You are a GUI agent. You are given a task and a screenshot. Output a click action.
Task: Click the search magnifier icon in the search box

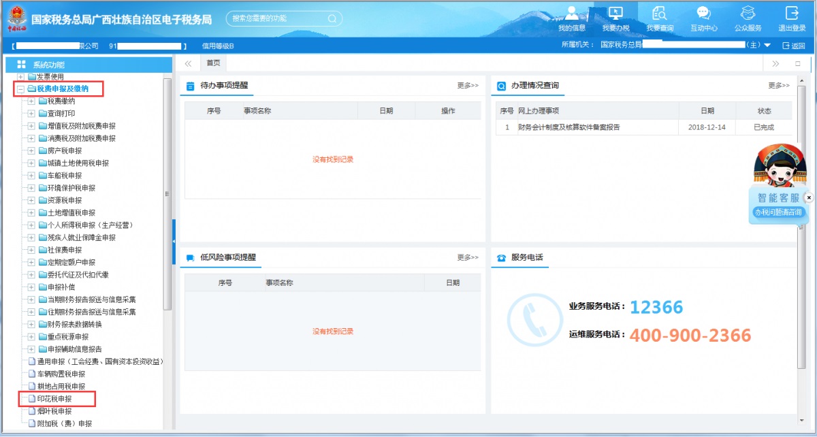[x=332, y=18]
